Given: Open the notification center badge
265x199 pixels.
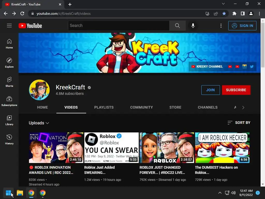Looking at the screenshot, I should tap(258, 193).
